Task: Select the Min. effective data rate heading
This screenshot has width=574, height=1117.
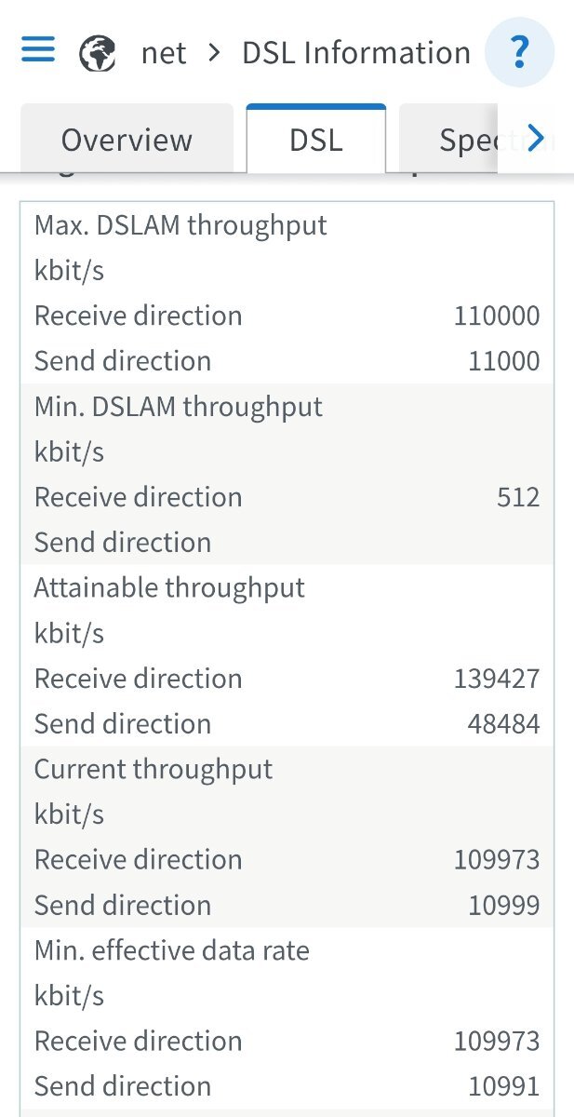Action: point(172,951)
